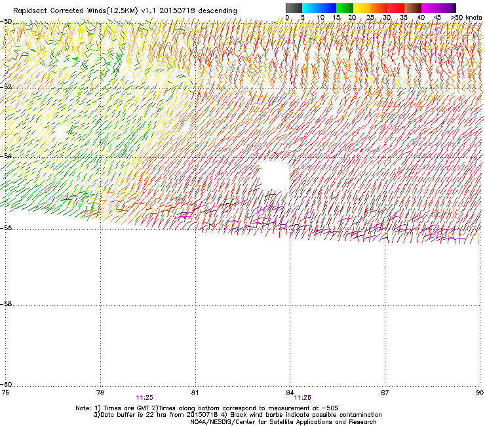Click the '45' label under the color scale
This screenshot has height=426, width=485.
coord(437,18)
